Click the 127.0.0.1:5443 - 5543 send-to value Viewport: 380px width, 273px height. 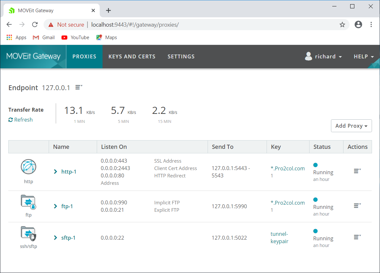click(x=231, y=172)
